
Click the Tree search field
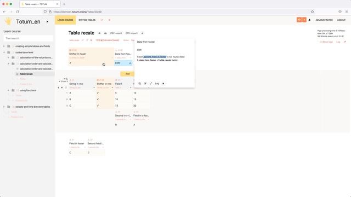click(28, 38)
